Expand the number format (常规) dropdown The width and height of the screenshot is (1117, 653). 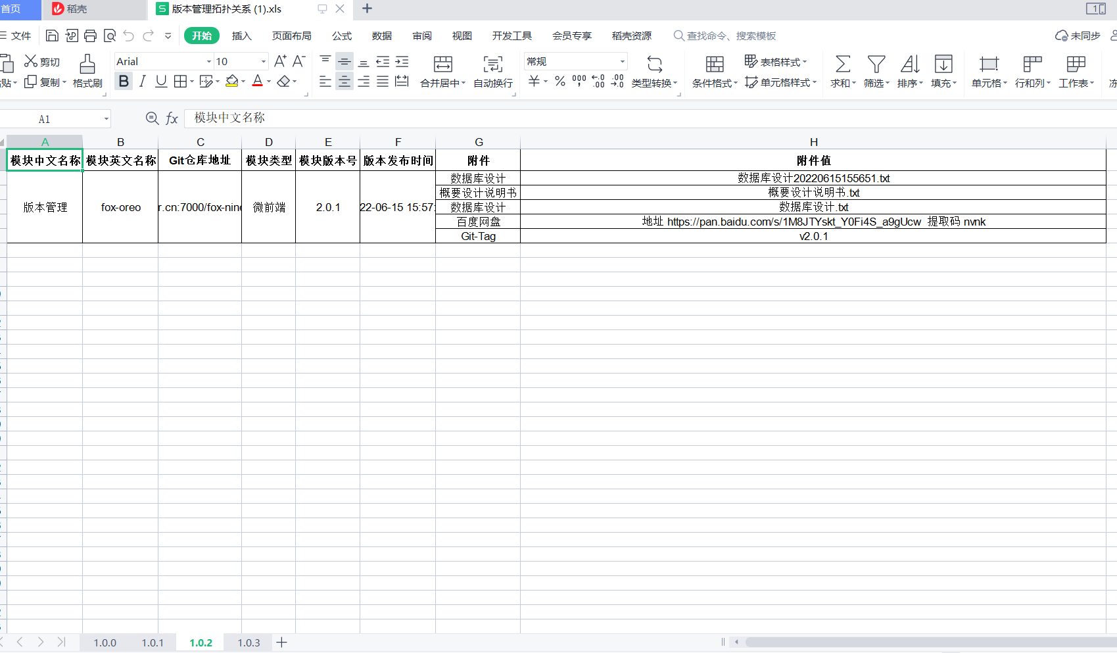(x=622, y=62)
